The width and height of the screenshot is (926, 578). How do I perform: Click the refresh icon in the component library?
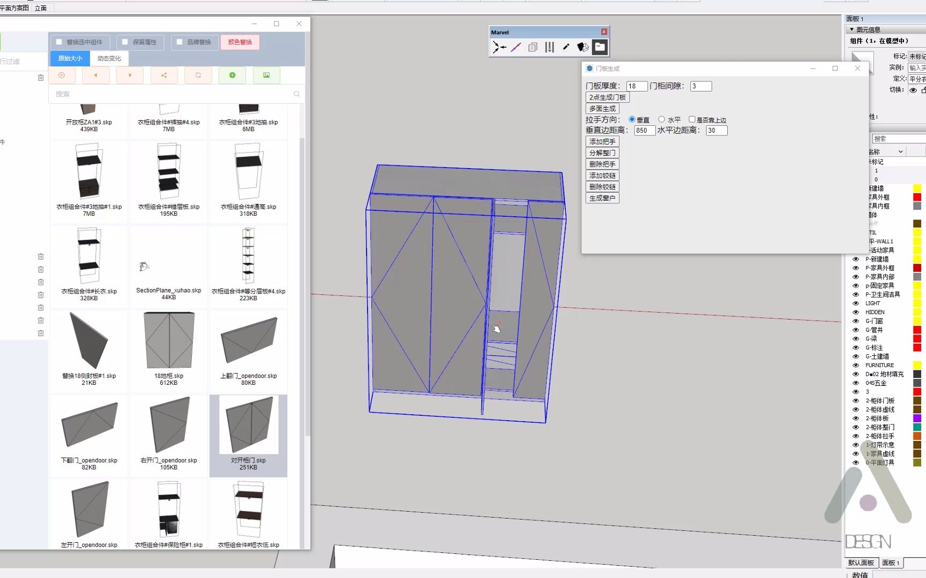pos(198,75)
